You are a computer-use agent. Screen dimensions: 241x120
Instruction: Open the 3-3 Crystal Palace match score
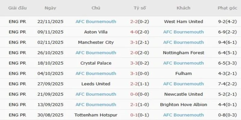coord(134,63)
